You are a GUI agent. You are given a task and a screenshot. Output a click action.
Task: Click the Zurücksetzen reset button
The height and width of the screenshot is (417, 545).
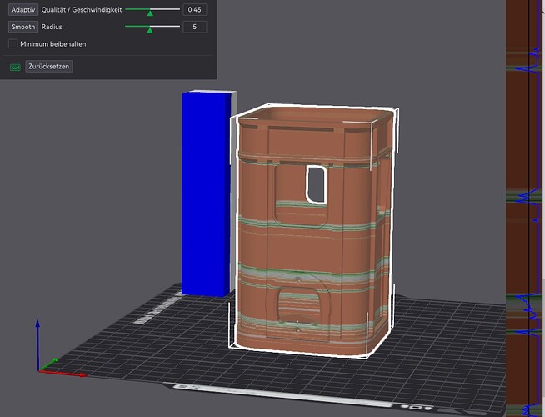tap(48, 67)
